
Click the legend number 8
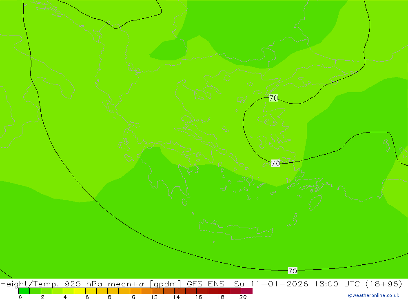click(109, 297)
